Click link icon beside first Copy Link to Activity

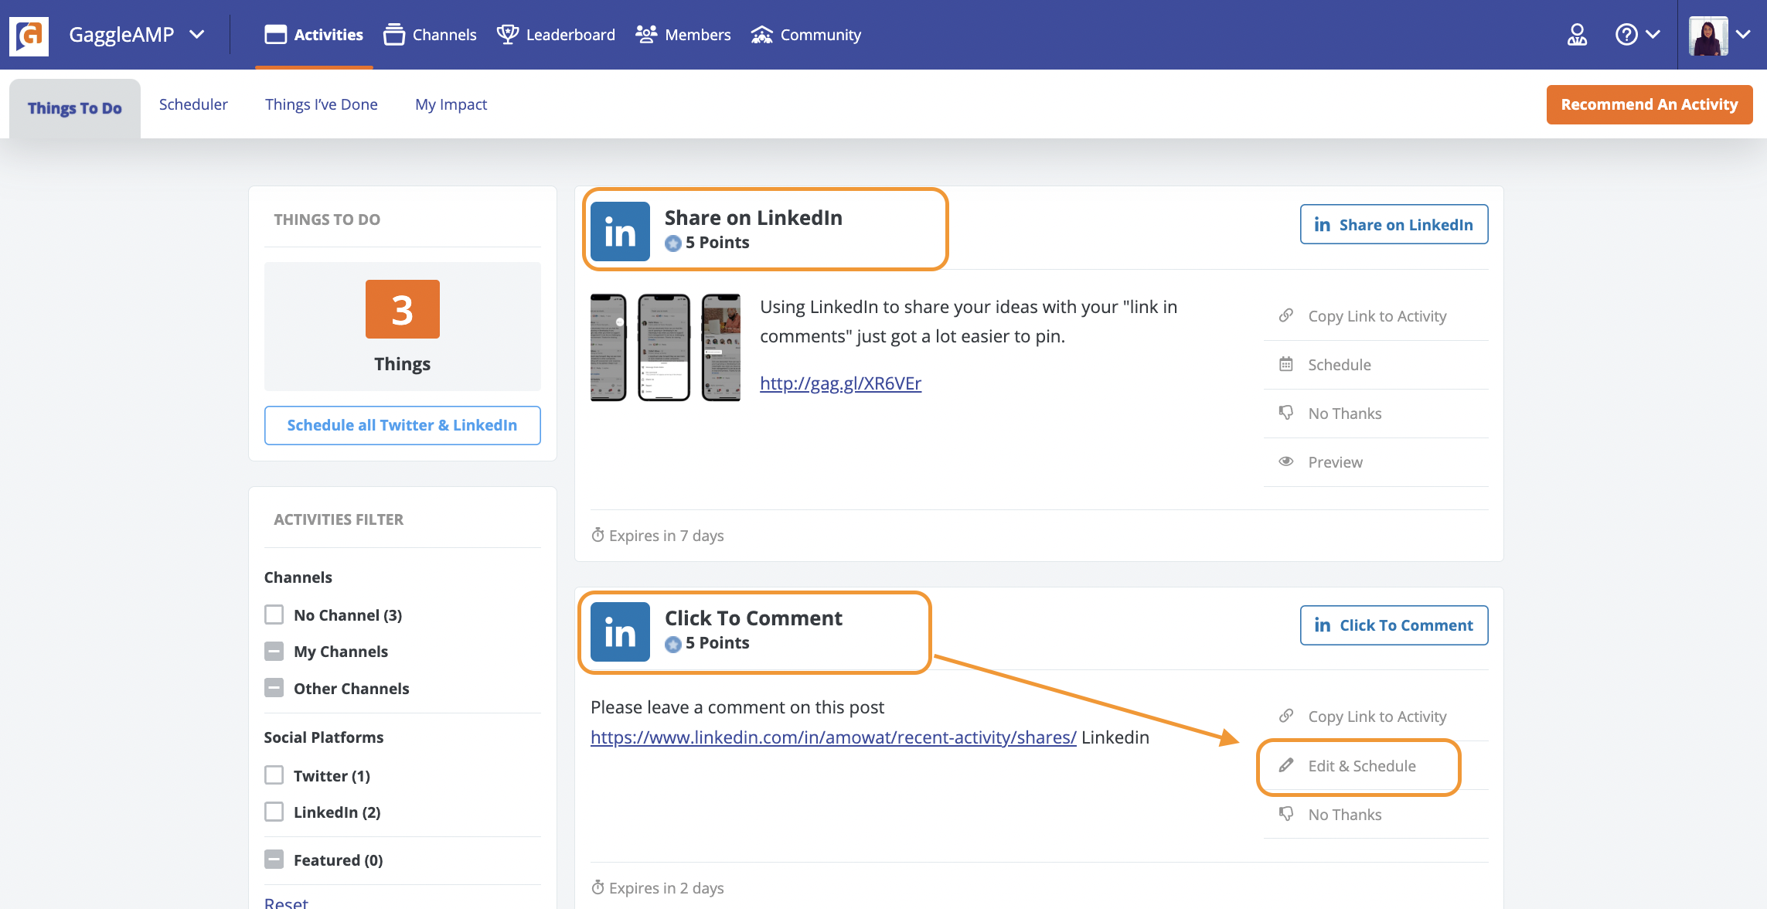click(1285, 315)
